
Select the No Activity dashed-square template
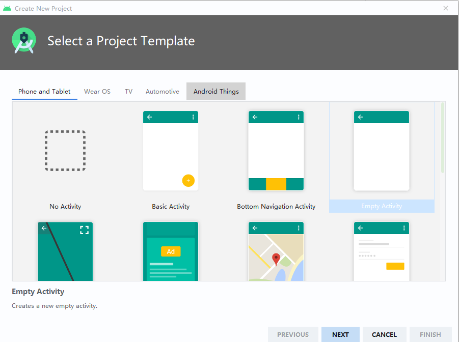65,151
